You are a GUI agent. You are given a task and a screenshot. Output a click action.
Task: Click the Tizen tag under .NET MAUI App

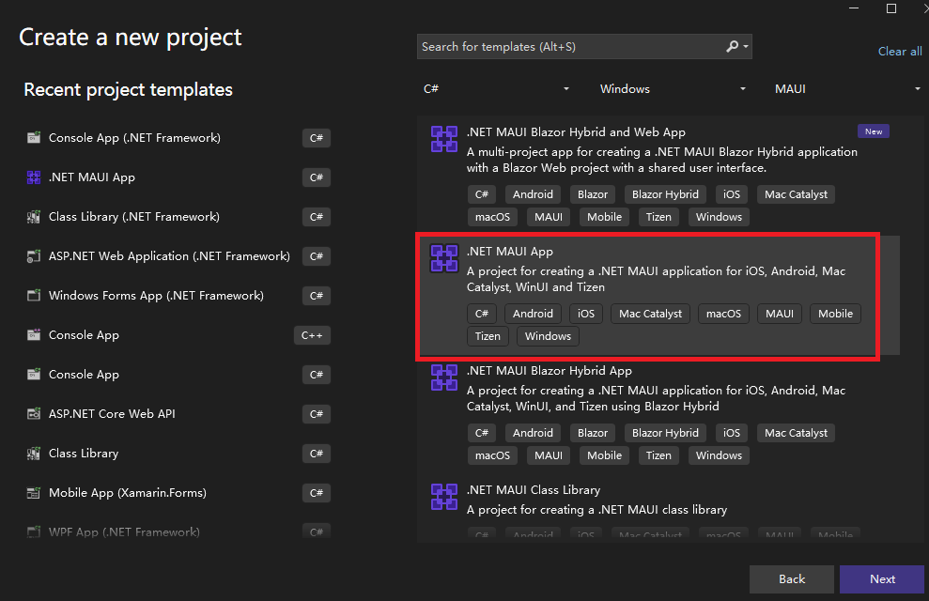pyautogui.click(x=488, y=336)
